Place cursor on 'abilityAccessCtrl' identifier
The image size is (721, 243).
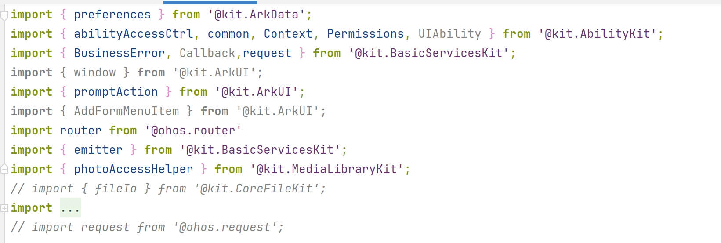[x=134, y=34]
